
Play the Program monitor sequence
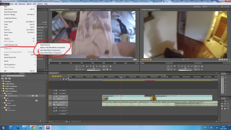click(x=185, y=66)
